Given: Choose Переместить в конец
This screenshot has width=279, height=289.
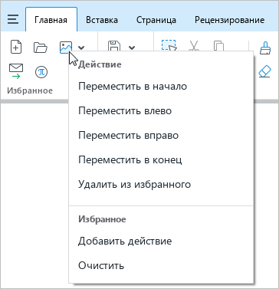Looking at the screenshot, I should click(161, 160).
